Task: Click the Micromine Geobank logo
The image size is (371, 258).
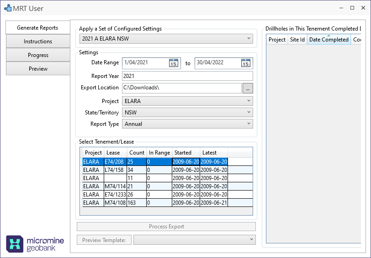Action: pos(35,243)
